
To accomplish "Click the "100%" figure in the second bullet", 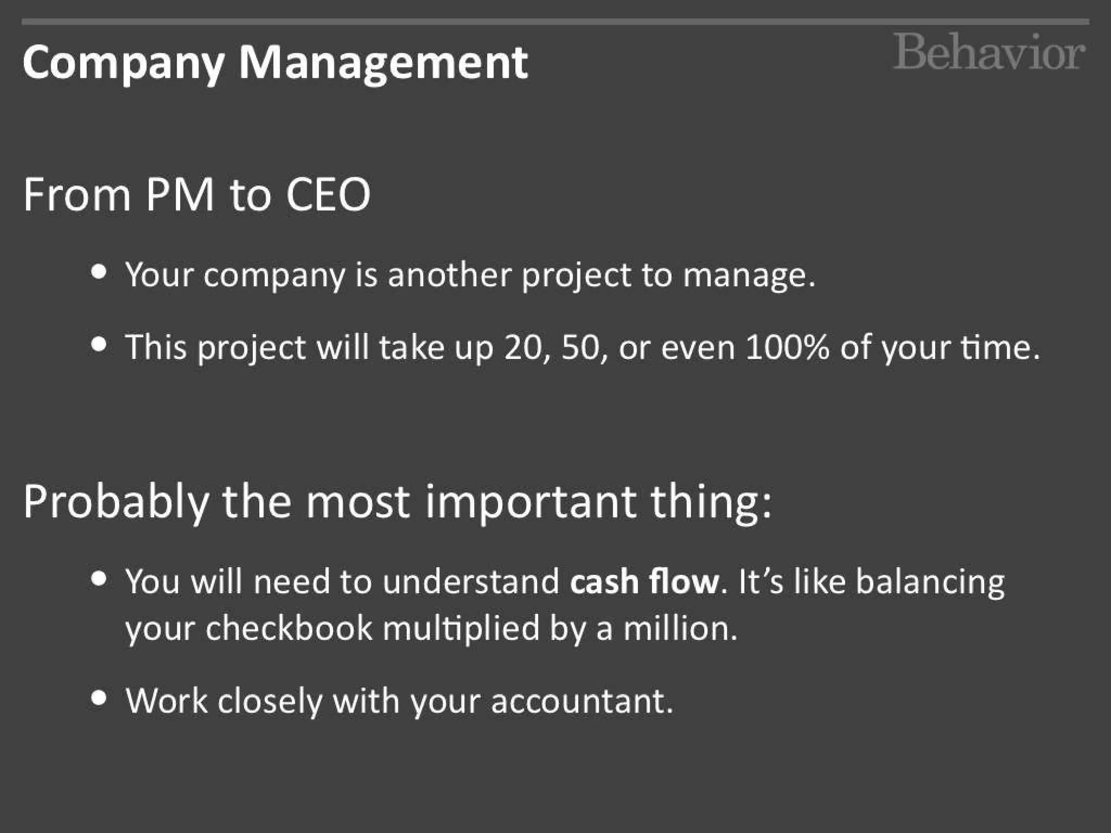I will 787,347.
